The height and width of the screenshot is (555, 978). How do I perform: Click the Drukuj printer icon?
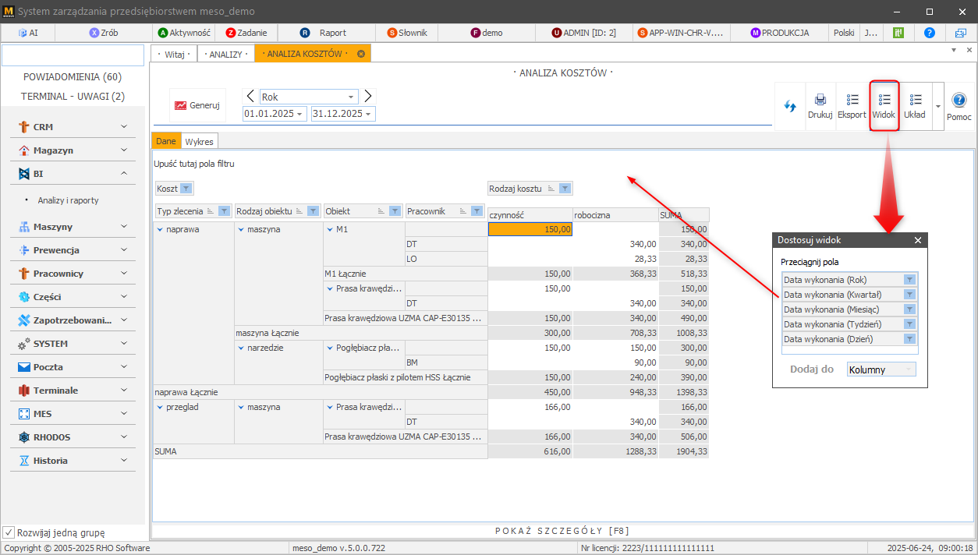pyautogui.click(x=820, y=101)
